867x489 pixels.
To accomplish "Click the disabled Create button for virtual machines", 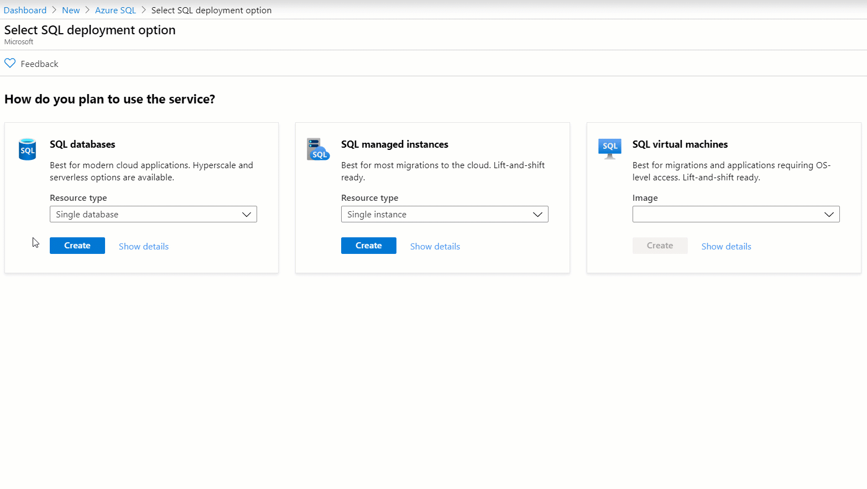I will (660, 246).
